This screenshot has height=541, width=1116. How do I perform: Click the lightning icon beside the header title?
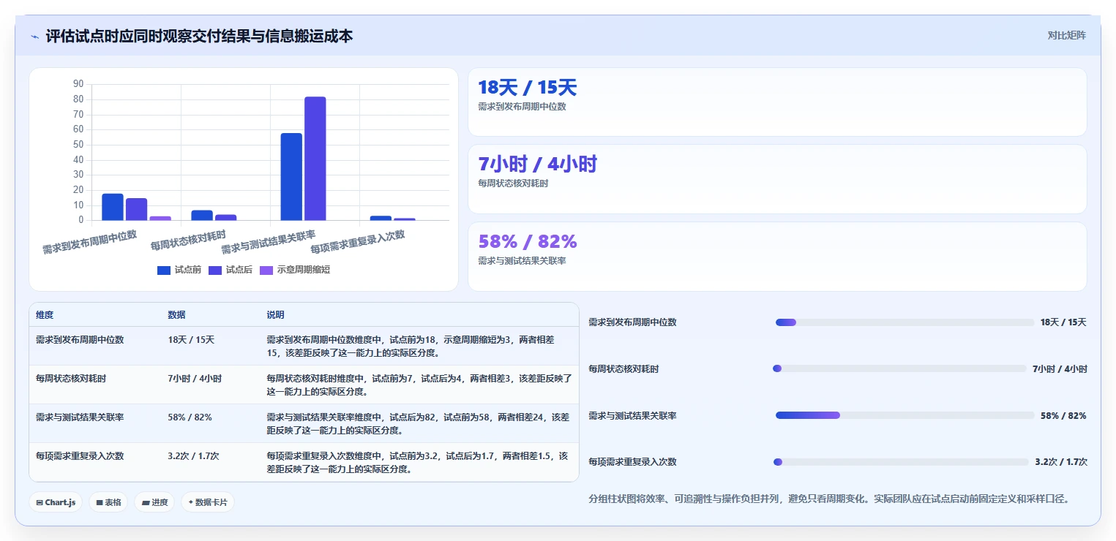coord(34,36)
